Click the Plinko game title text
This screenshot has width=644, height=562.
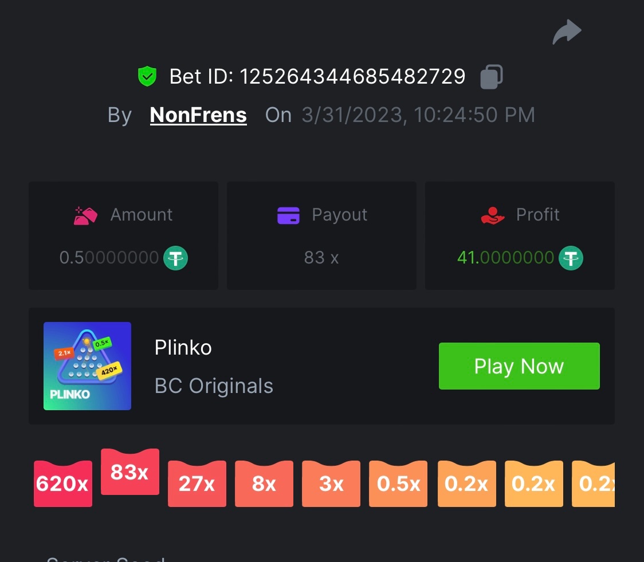coord(183,348)
